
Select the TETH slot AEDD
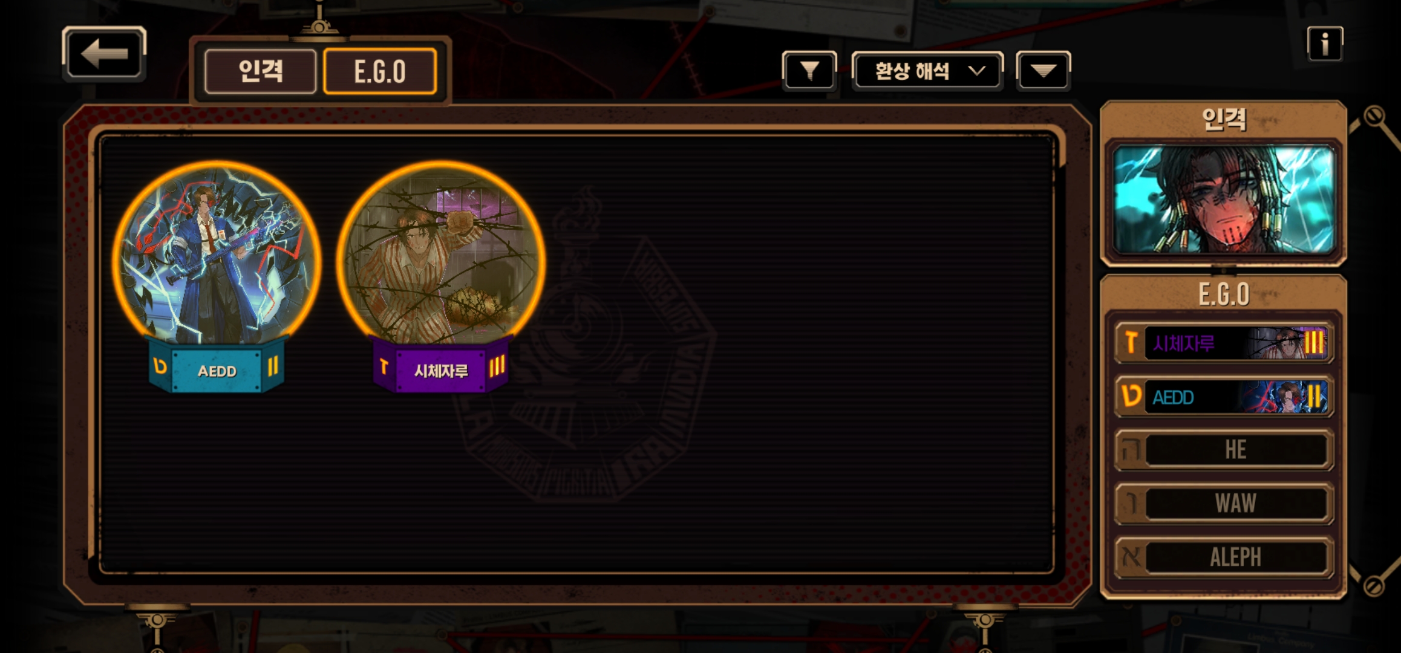tap(1224, 397)
